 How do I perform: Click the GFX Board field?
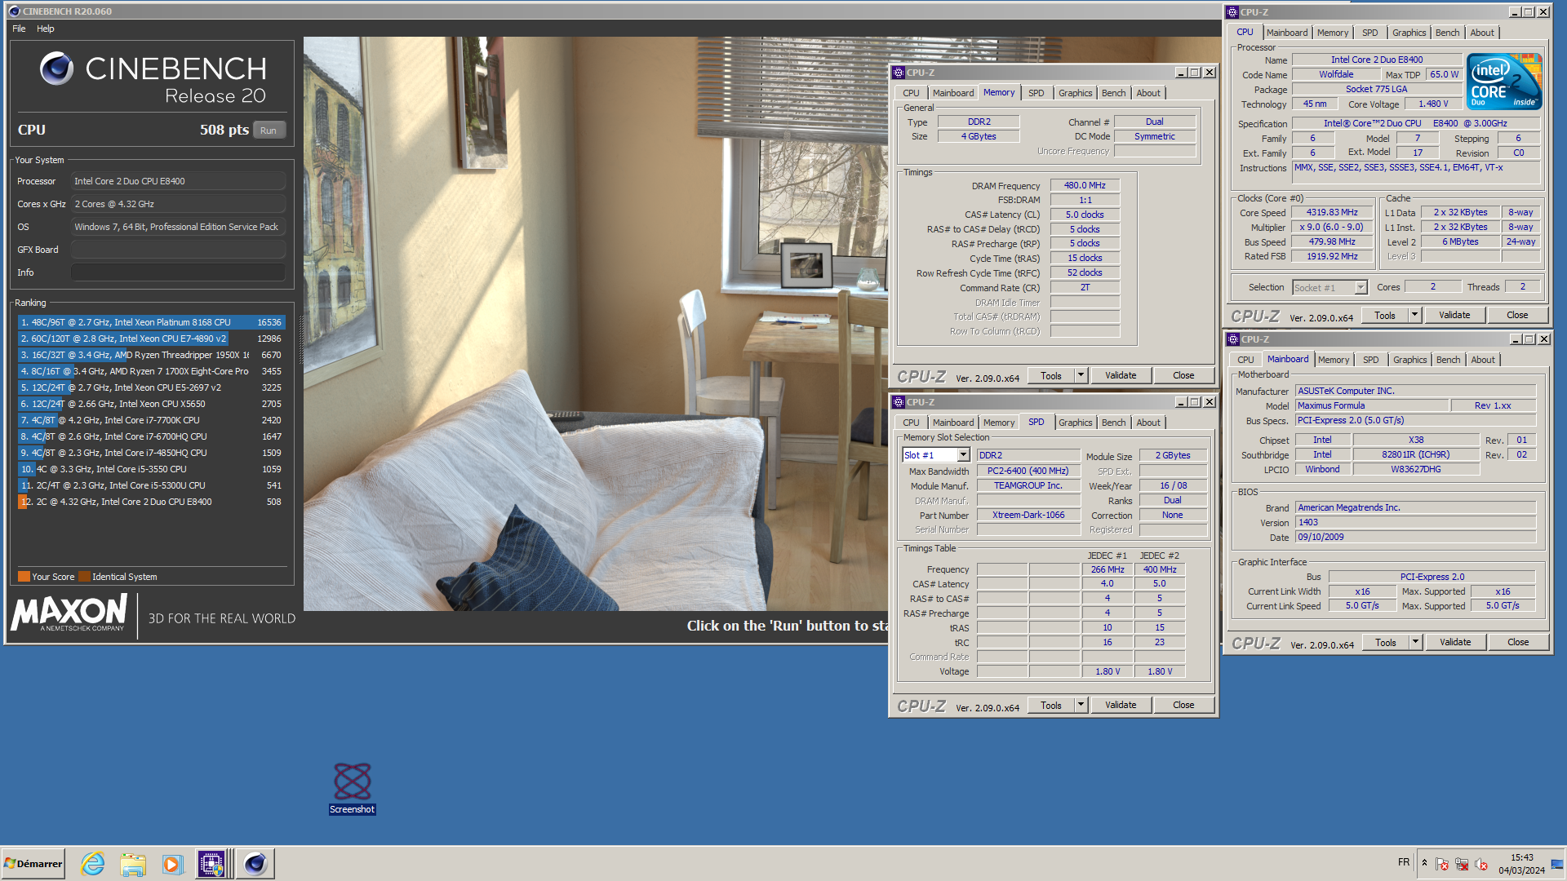coord(178,250)
